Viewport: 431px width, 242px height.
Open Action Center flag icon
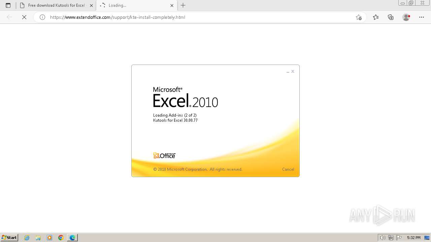399,238
